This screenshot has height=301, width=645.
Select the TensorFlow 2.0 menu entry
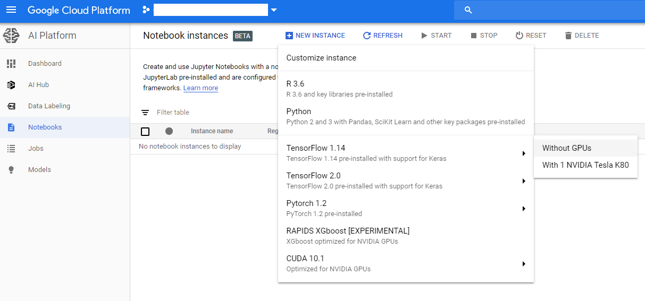point(406,180)
